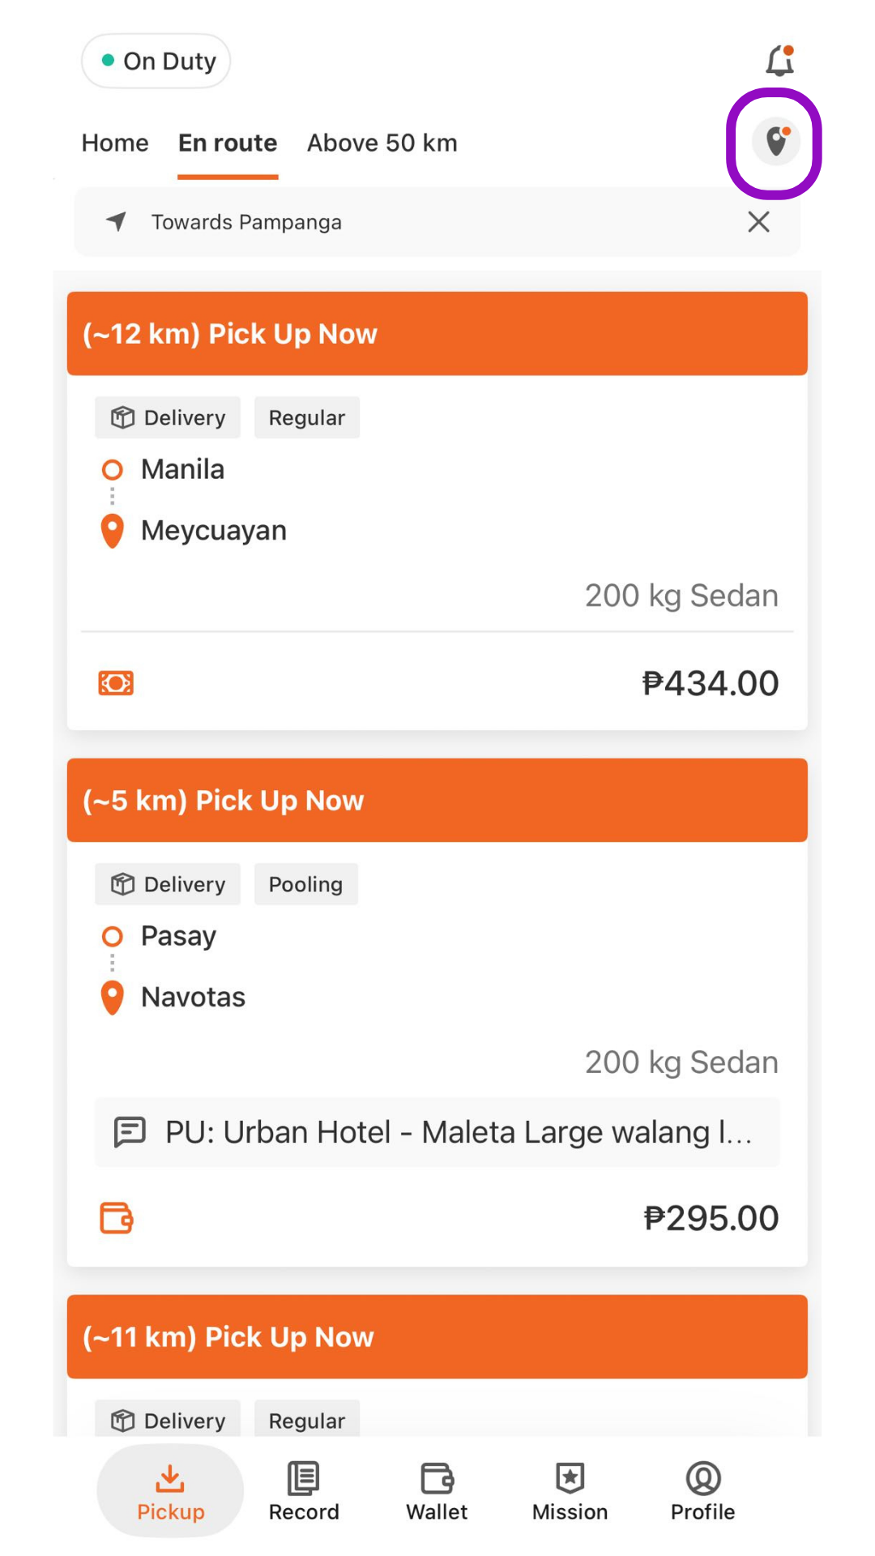This screenshot has width=875, height=1556.
Task: Tap the Towards Pampanga destination field
Action: 437,222
